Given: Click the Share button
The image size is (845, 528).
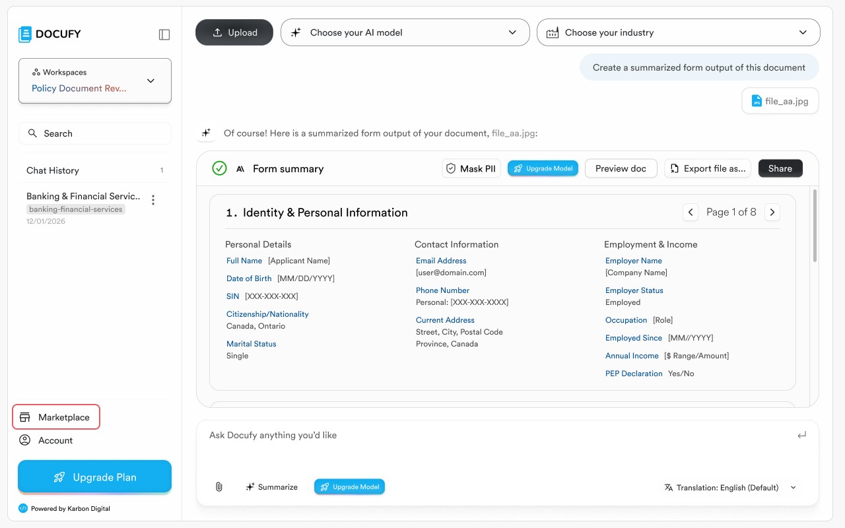Looking at the screenshot, I should [x=780, y=168].
